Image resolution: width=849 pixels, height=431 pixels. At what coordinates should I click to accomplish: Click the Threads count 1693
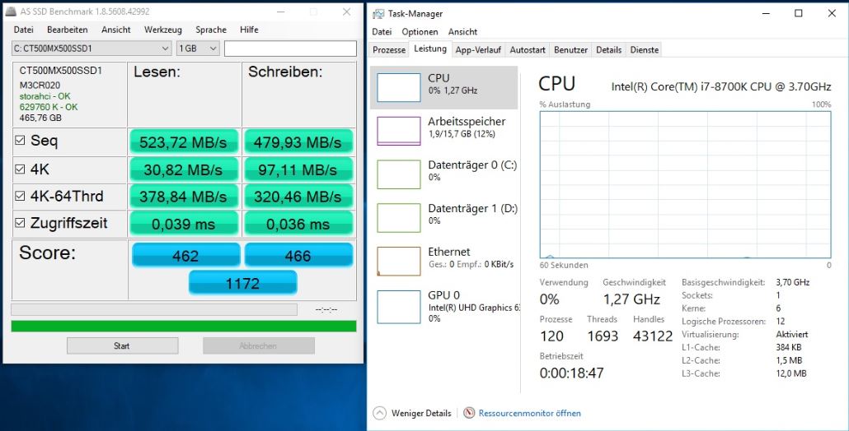603,336
